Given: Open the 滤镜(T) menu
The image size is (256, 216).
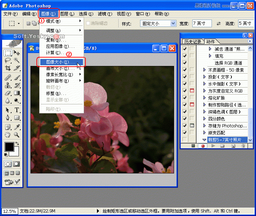Looking at the screenshot, I should pyautogui.click(x=105, y=14).
